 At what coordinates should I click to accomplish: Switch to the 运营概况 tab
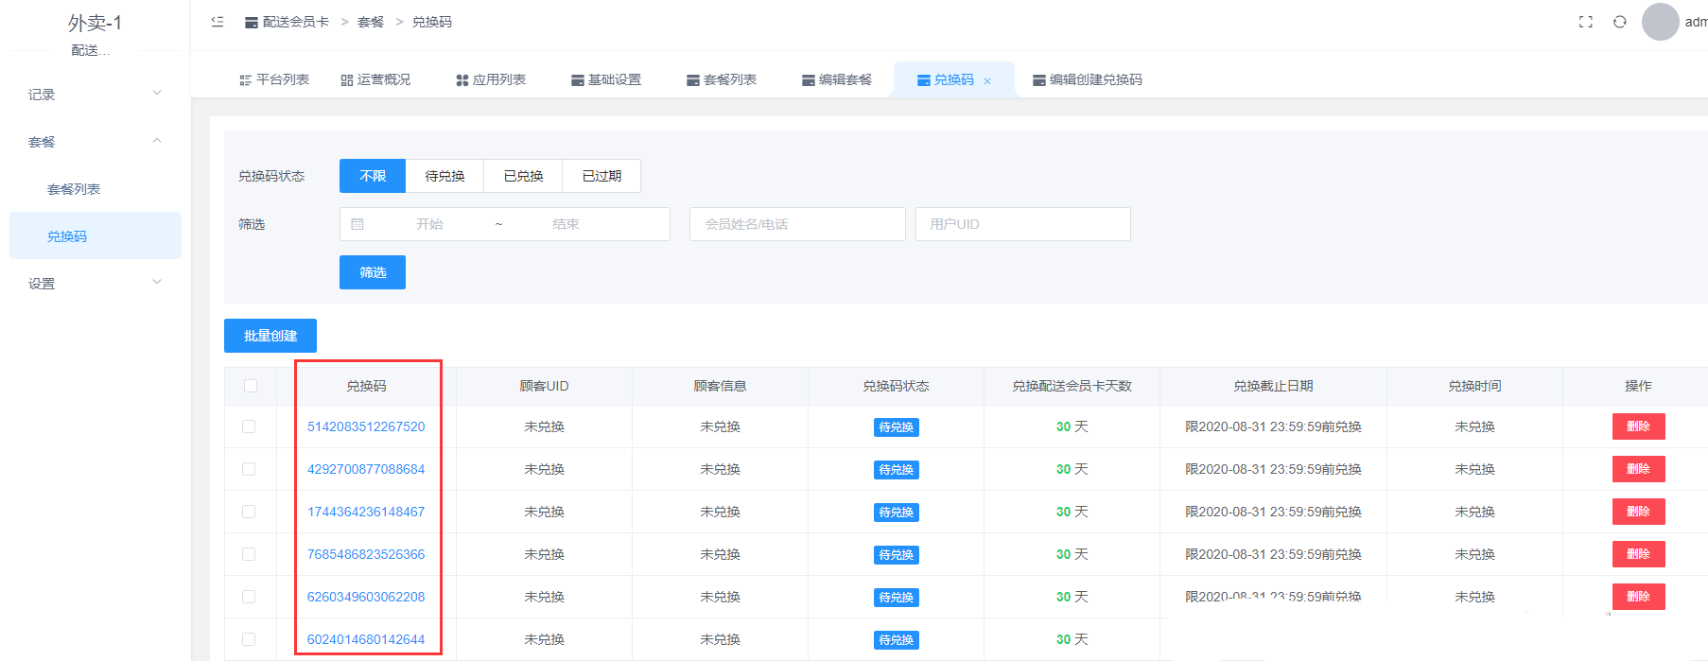coord(375,79)
